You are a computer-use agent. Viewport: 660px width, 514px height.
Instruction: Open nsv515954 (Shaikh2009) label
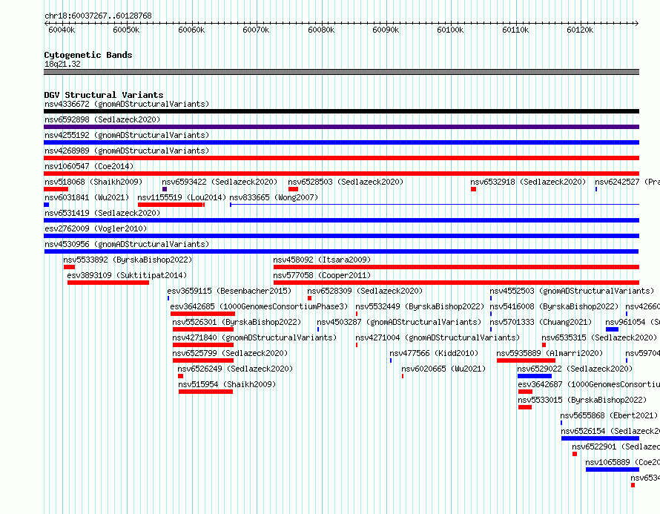tap(228, 384)
